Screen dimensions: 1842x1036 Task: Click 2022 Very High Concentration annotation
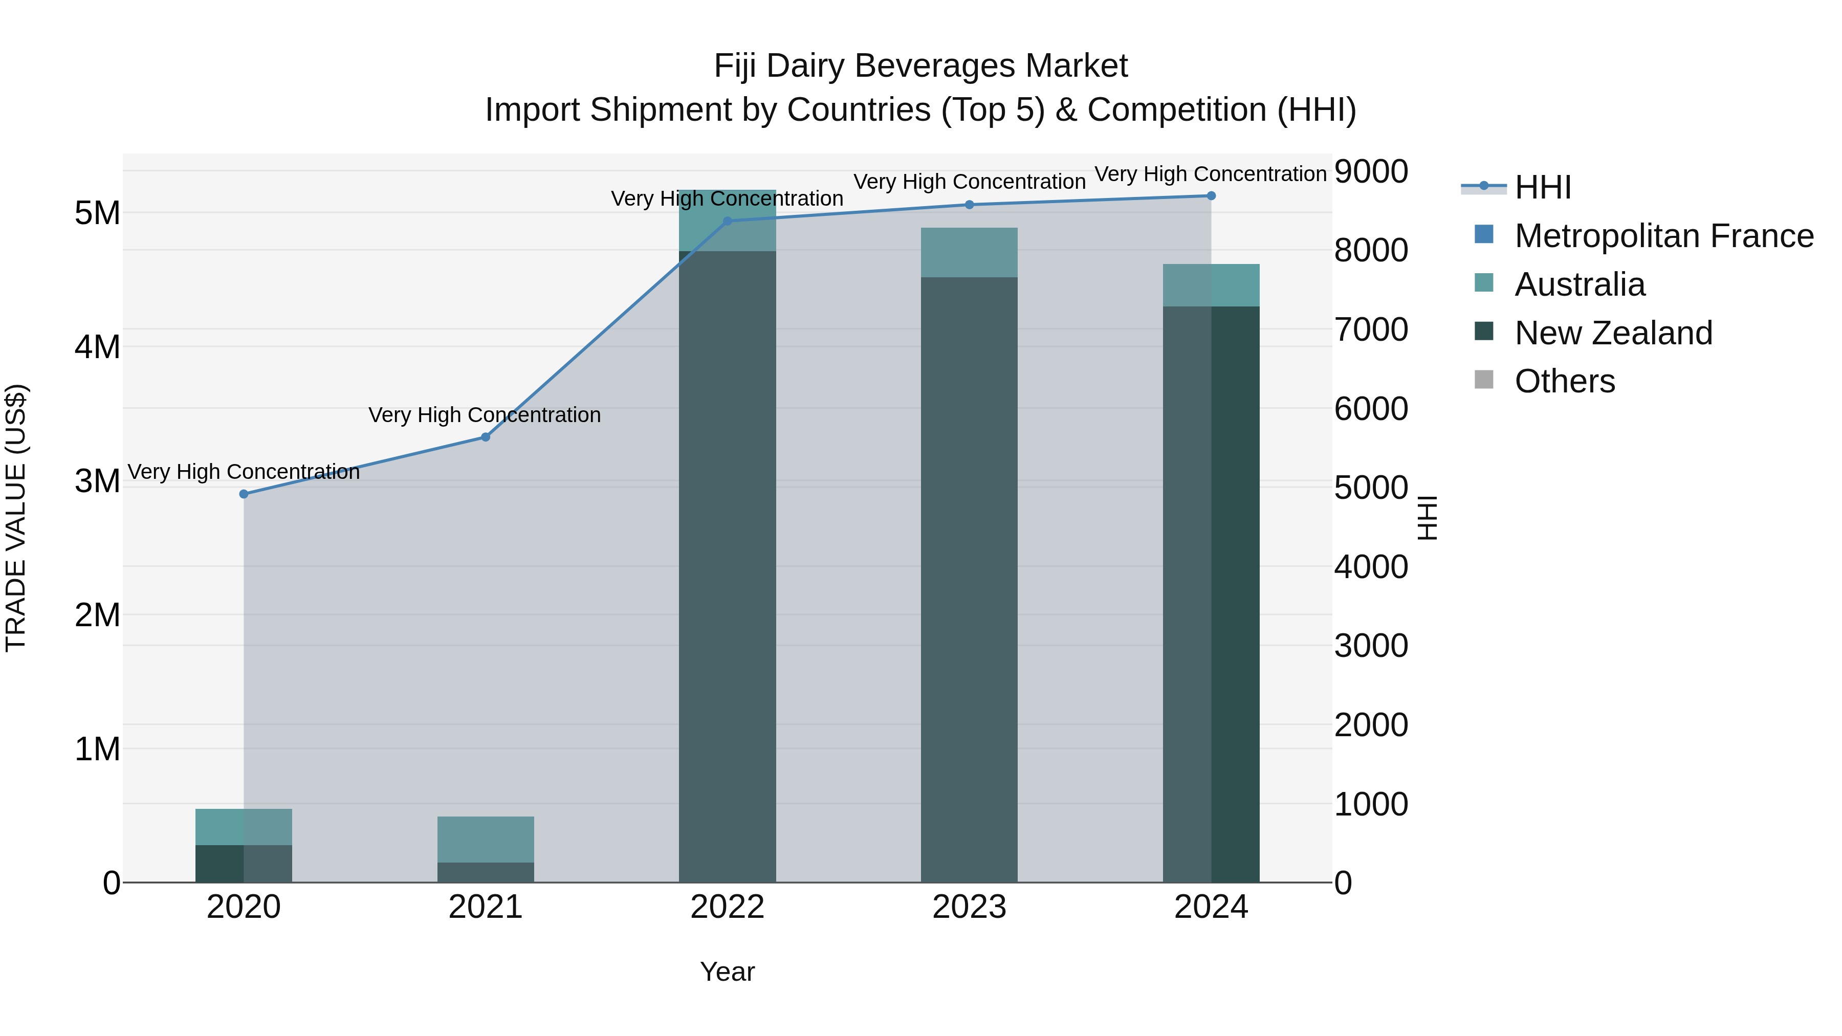(x=727, y=199)
